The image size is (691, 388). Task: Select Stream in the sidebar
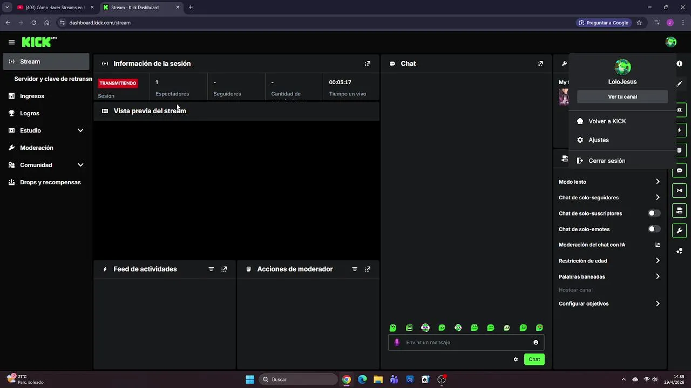pos(46,61)
